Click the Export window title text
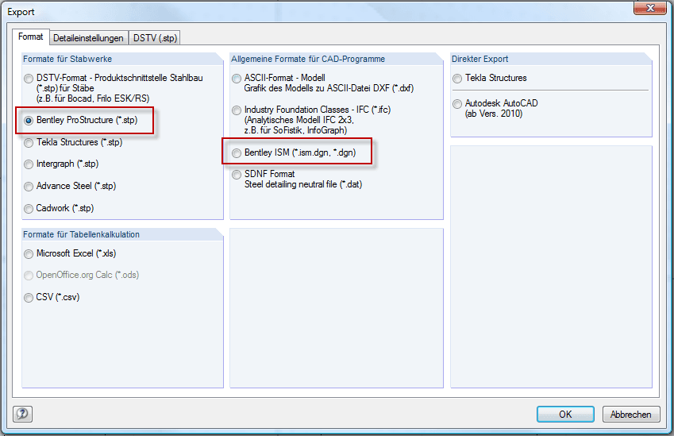The image size is (674, 436). tap(21, 12)
